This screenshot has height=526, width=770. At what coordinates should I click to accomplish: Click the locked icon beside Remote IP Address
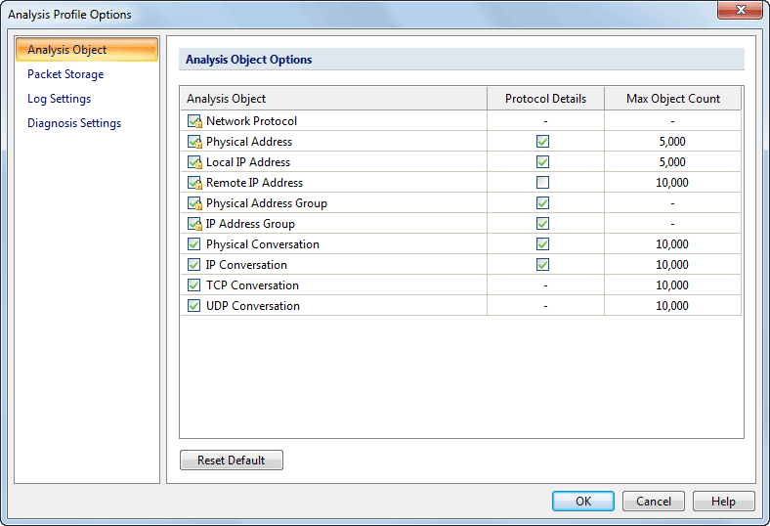pos(193,183)
